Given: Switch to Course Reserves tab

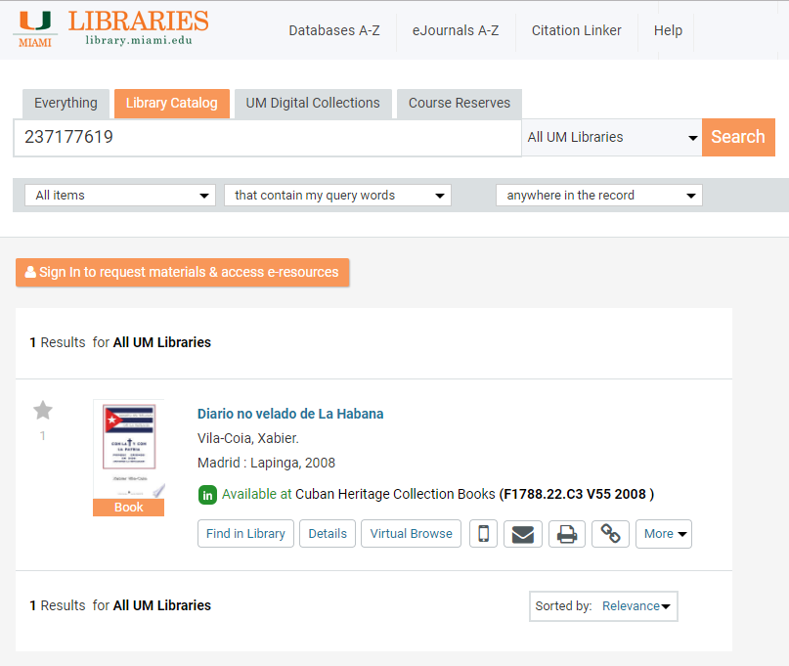Looking at the screenshot, I should coord(460,104).
